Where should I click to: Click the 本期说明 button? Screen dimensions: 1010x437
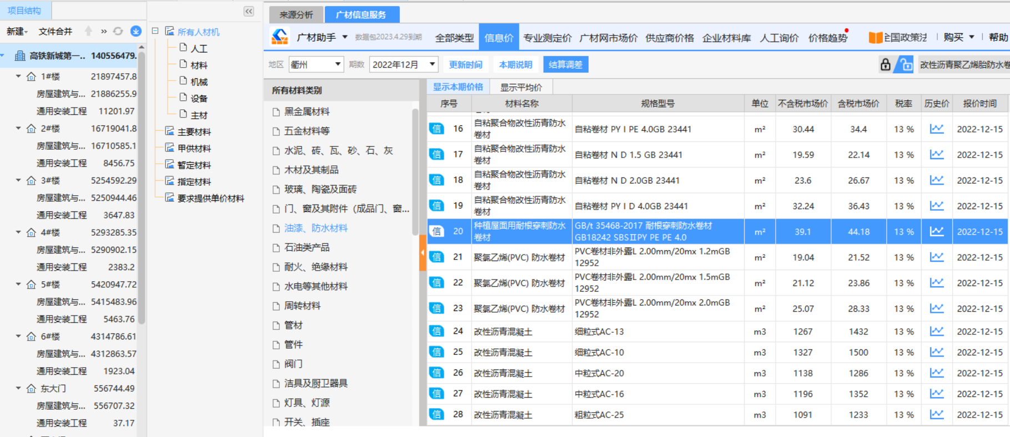tap(515, 64)
